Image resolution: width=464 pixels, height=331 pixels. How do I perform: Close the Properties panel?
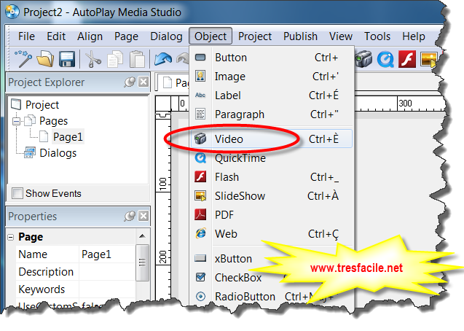[143, 216]
